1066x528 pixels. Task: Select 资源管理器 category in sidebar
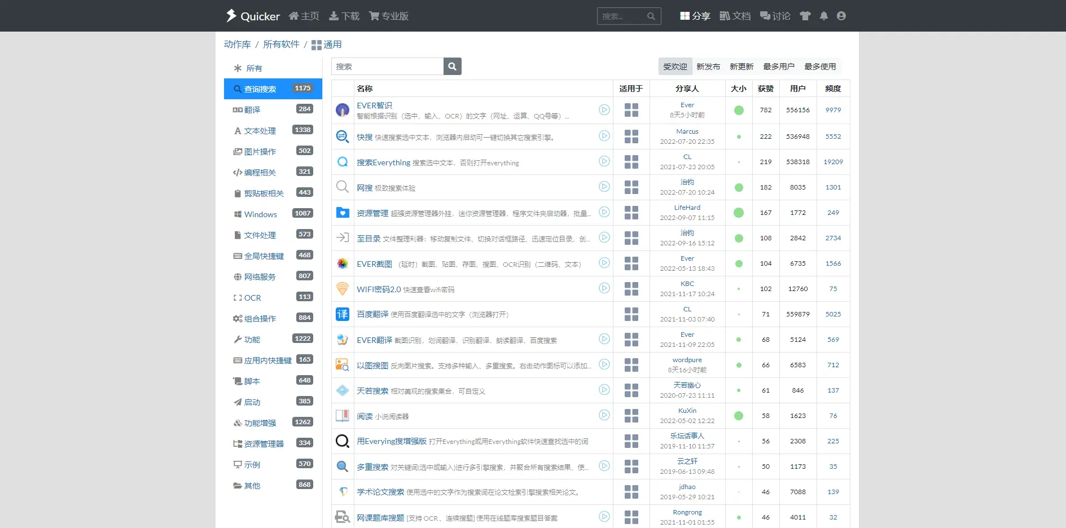(x=273, y=444)
